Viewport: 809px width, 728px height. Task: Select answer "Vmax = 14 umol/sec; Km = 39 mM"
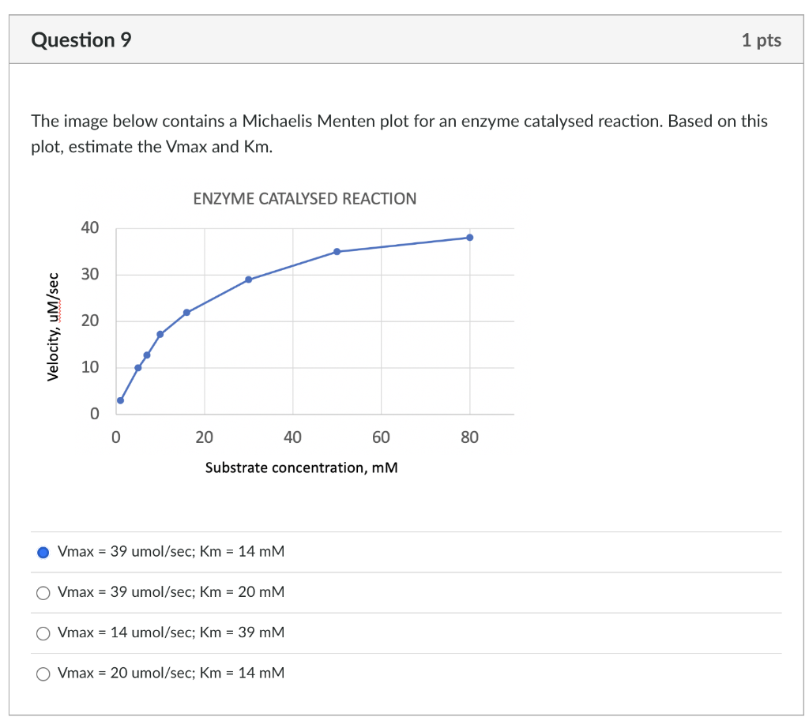coord(43,632)
